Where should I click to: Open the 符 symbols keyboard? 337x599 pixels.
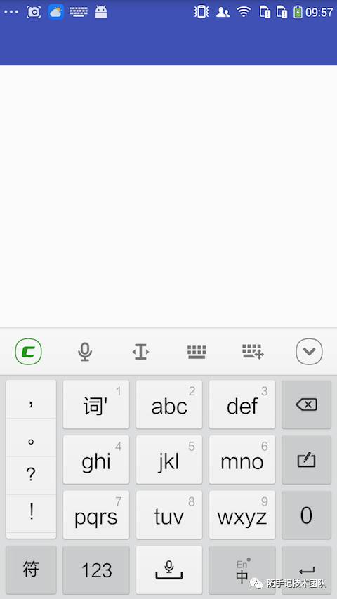[31, 570]
